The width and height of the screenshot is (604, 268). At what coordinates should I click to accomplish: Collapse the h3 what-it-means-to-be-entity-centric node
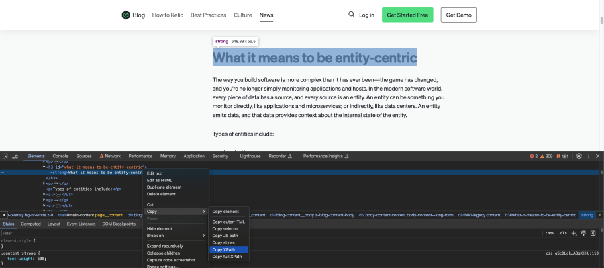coord(44,167)
